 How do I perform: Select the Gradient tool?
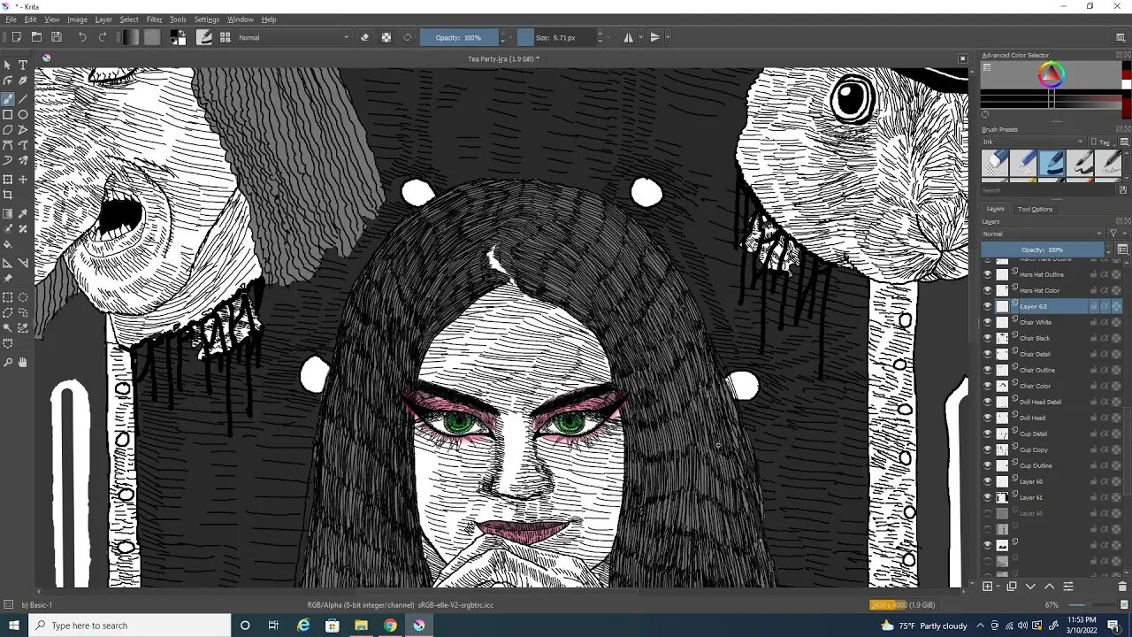[x=8, y=213]
